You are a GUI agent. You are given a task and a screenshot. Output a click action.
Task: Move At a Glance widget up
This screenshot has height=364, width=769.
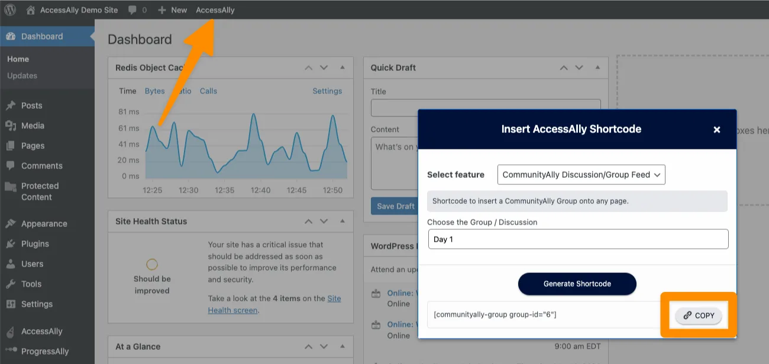308,347
